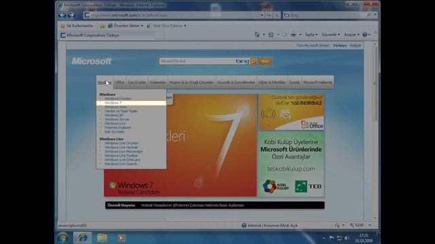Click the magnifier icon in the Bing search box
435x244 pixels.
[x=368, y=15]
